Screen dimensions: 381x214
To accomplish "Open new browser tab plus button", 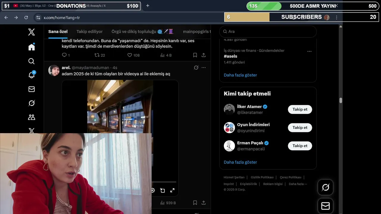I will point(148,6).
